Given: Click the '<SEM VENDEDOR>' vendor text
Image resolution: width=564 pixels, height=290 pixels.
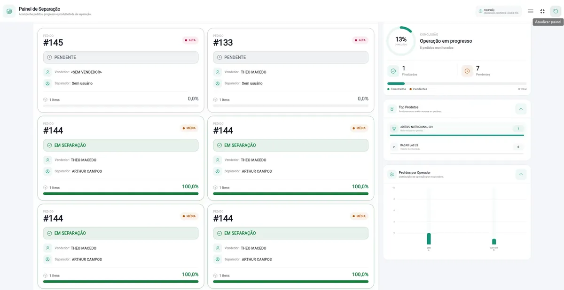Looking at the screenshot, I should tap(86, 72).
